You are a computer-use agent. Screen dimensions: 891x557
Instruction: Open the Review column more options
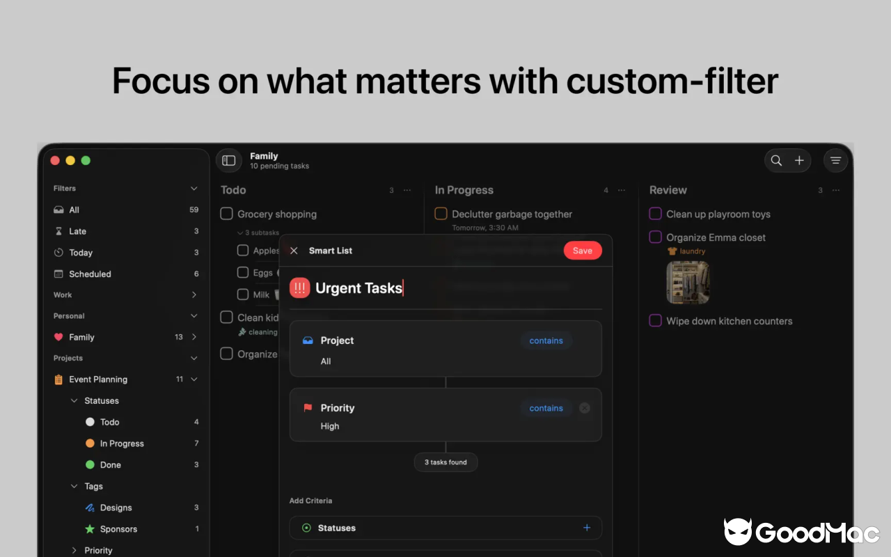tap(836, 190)
